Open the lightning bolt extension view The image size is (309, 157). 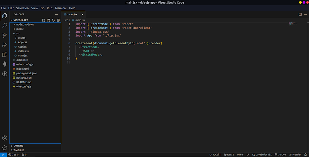click(x=5, y=74)
